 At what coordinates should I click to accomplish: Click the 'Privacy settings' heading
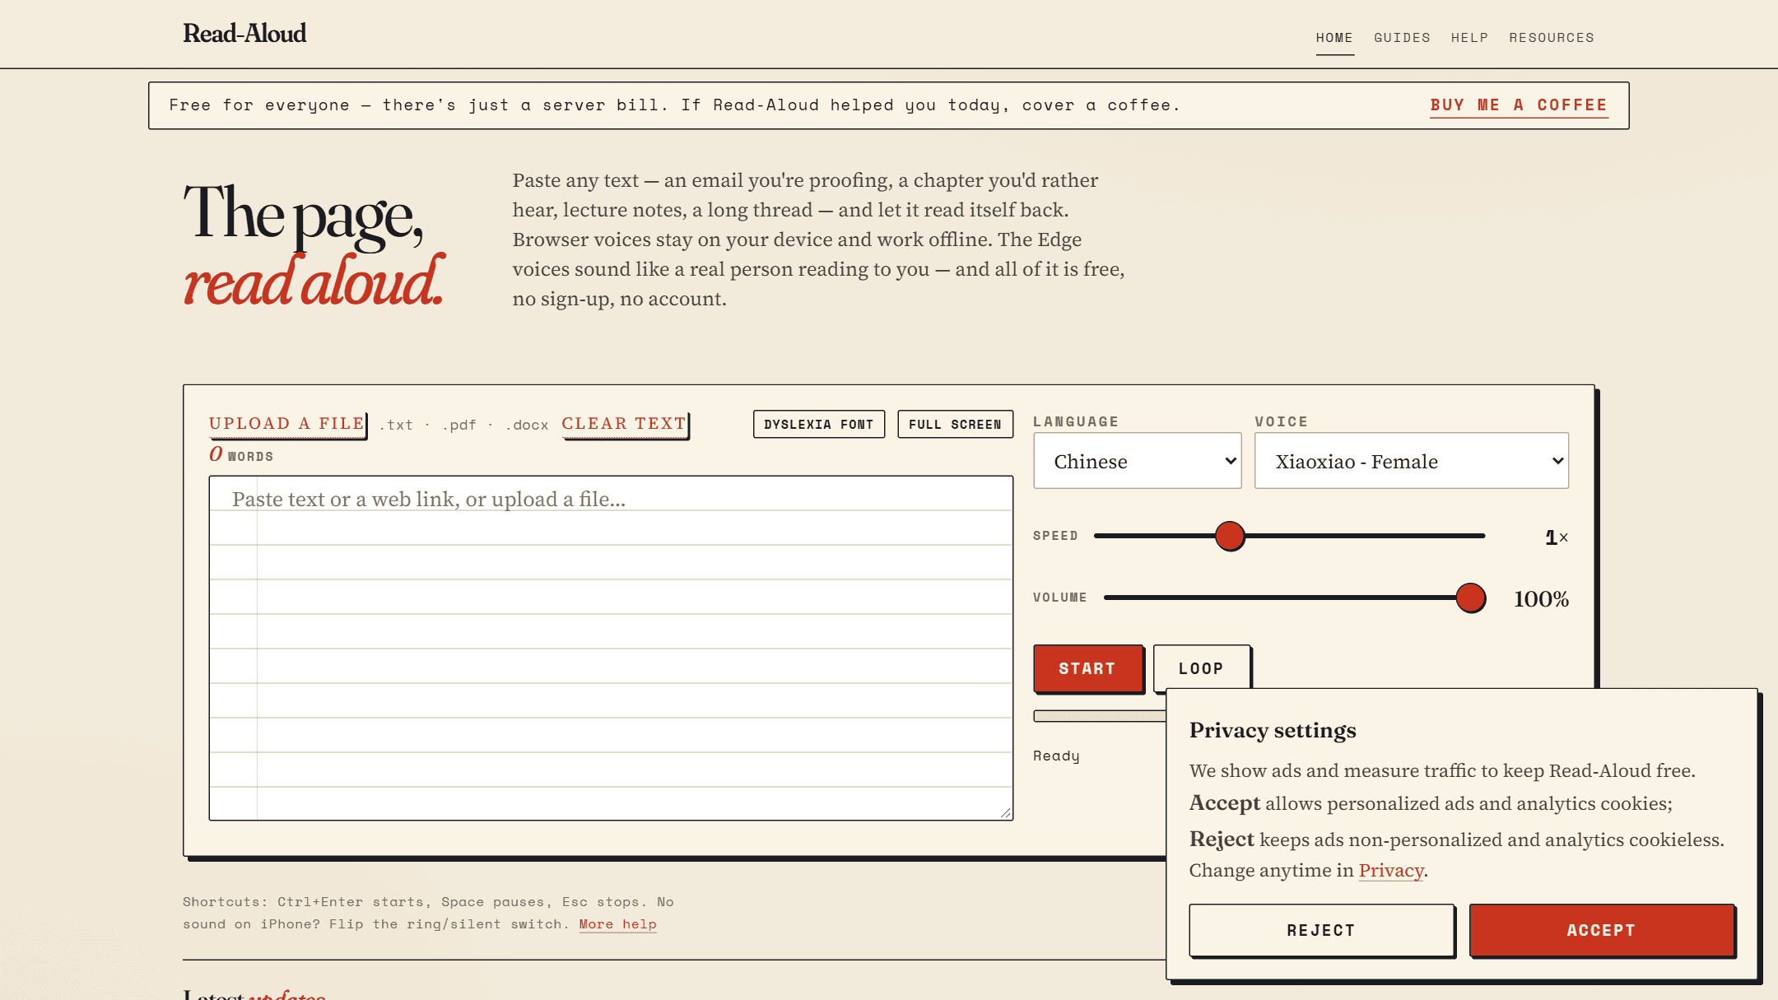[x=1273, y=731]
